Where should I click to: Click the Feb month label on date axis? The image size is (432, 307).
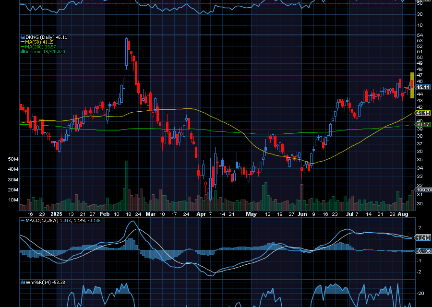coord(105,214)
